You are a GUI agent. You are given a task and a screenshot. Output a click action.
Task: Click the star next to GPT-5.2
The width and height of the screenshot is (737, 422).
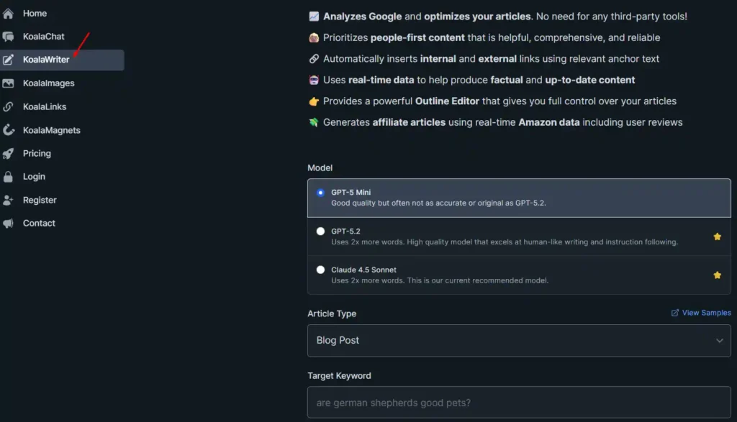(717, 236)
